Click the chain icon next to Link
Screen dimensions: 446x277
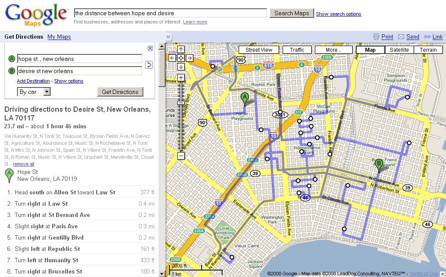(427, 37)
